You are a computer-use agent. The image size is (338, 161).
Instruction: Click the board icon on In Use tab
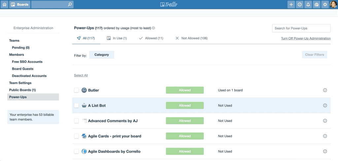pyautogui.click(x=109, y=38)
